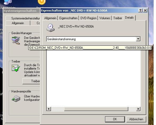Open the Volumes tab

point(105,18)
